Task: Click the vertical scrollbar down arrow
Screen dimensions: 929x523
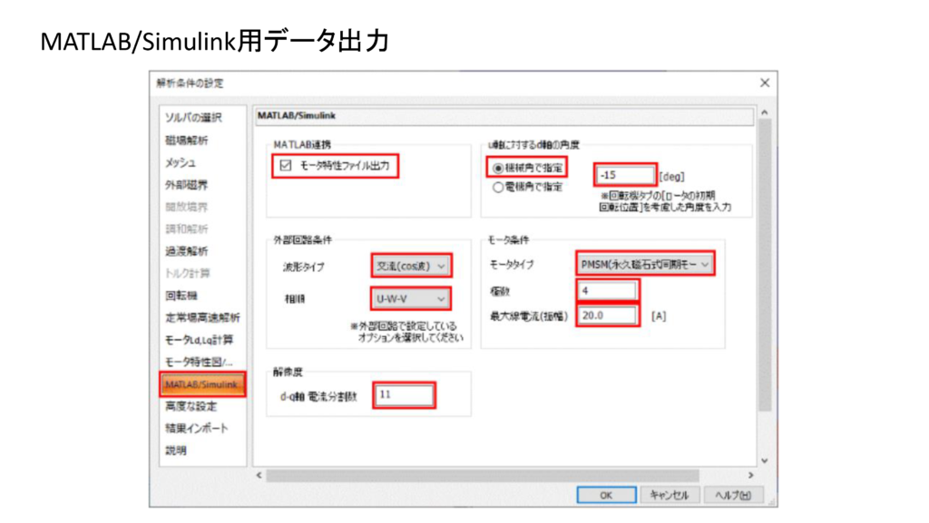Action: point(764,460)
